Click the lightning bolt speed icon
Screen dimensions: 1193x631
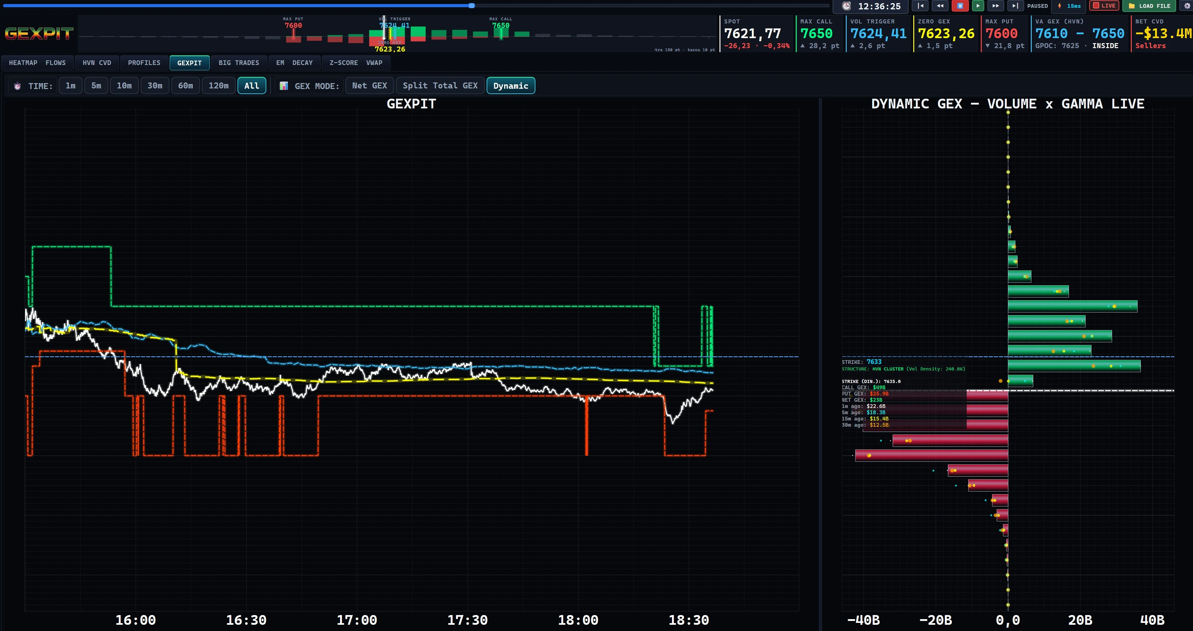[1059, 6]
